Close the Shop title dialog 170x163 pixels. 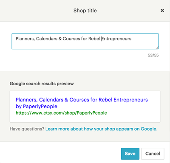162,11
